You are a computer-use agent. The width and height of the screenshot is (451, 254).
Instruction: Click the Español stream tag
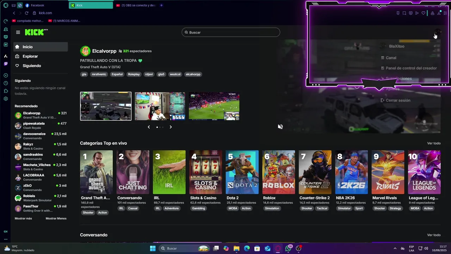[x=117, y=74]
